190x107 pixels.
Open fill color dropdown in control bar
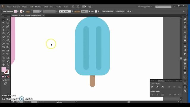click(x=18, y=12)
